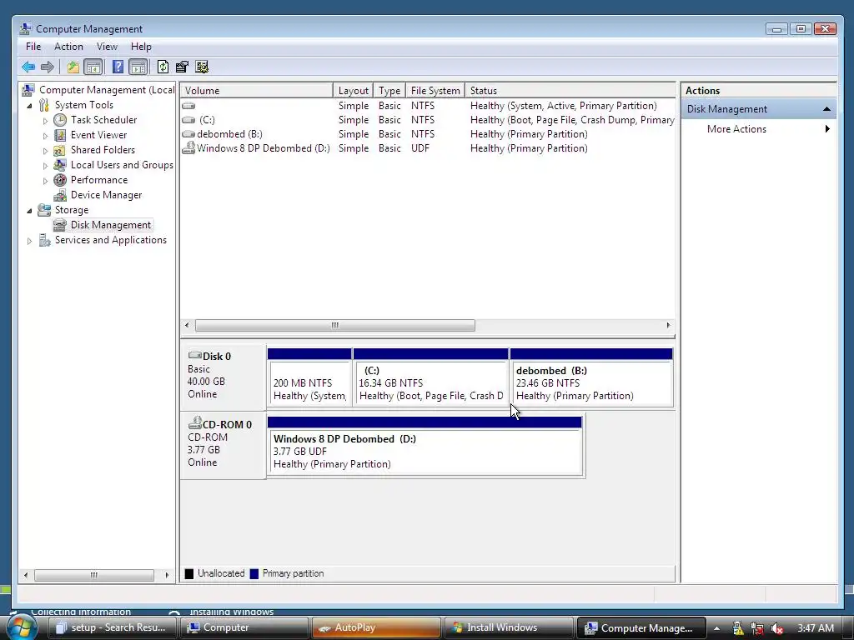Screen dimensions: 854x640
Task: Sort by the Type column header
Action: click(x=389, y=90)
